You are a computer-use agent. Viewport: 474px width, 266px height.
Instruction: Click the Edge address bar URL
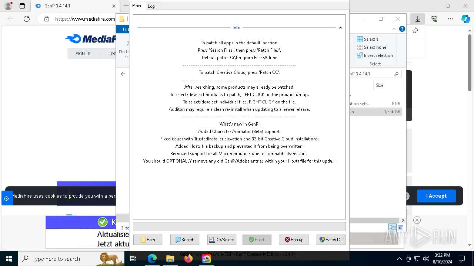click(85, 19)
